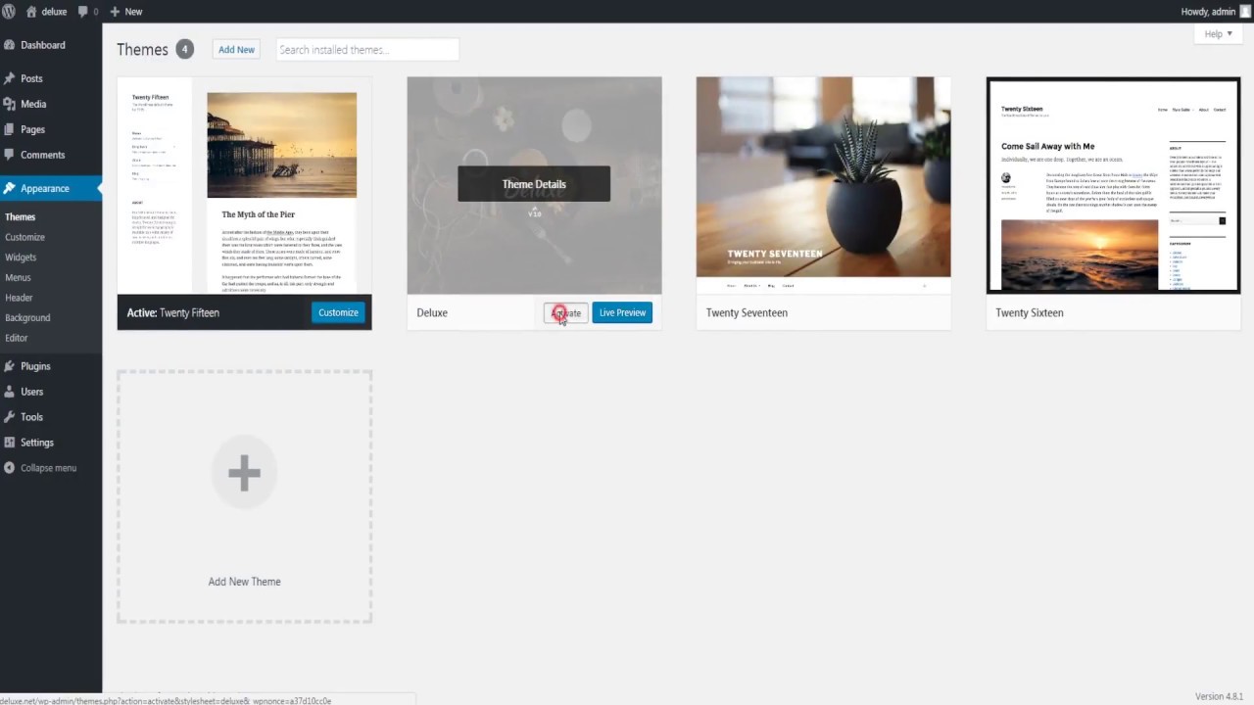Viewport: 1254px width, 705px height.
Task: Open Background submenu item
Action: 27,318
